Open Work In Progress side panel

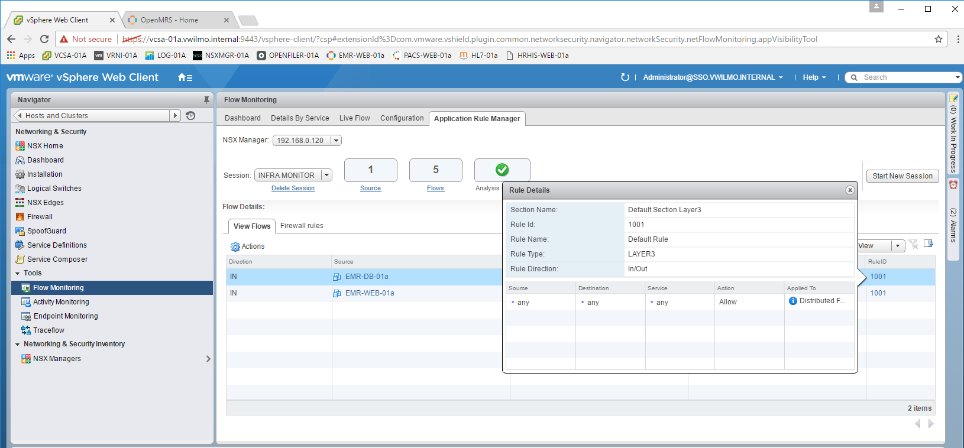[x=953, y=134]
